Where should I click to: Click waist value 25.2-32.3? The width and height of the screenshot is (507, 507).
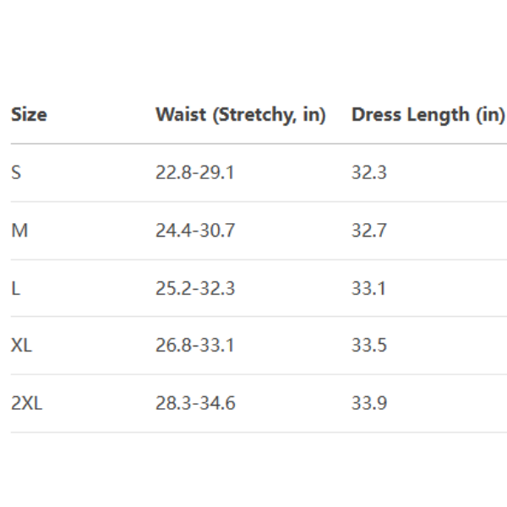point(195,288)
